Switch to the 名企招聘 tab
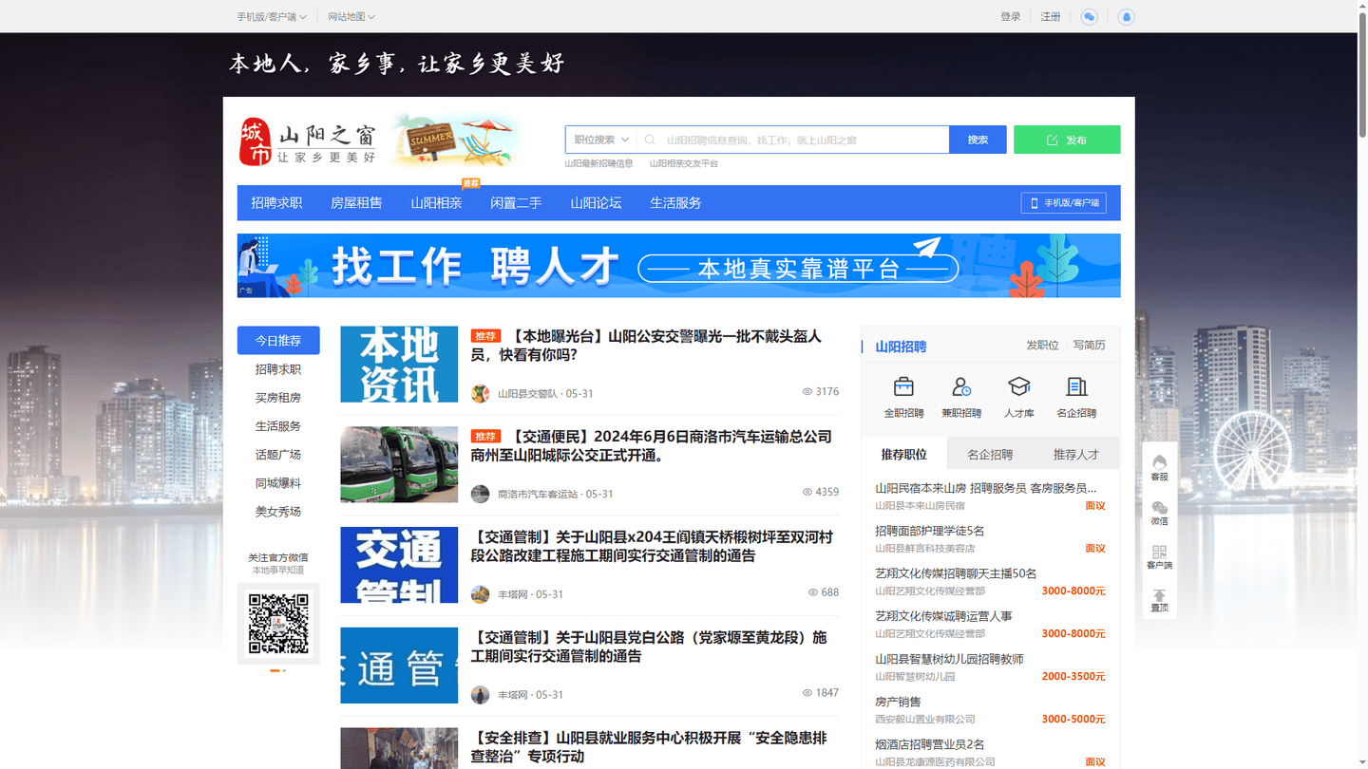 click(x=990, y=454)
